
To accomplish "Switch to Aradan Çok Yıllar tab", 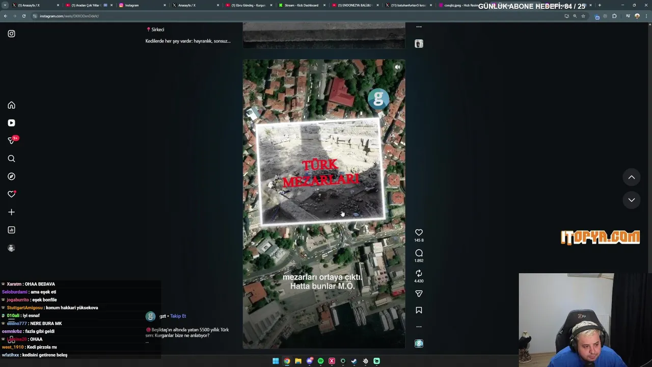I will [x=89, y=5].
